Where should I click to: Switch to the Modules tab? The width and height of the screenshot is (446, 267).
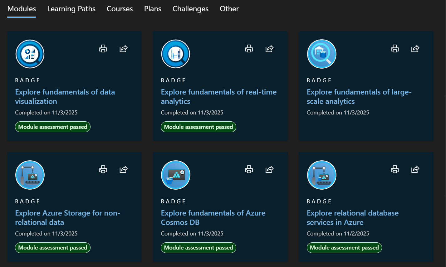tap(22, 9)
